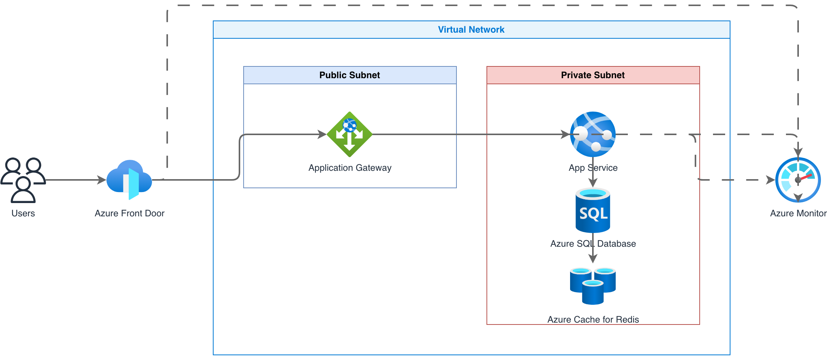This screenshot has width=827, height=356.
Task: Select the Azure Monitor gauge icon
Action: [x=798, y=180]
